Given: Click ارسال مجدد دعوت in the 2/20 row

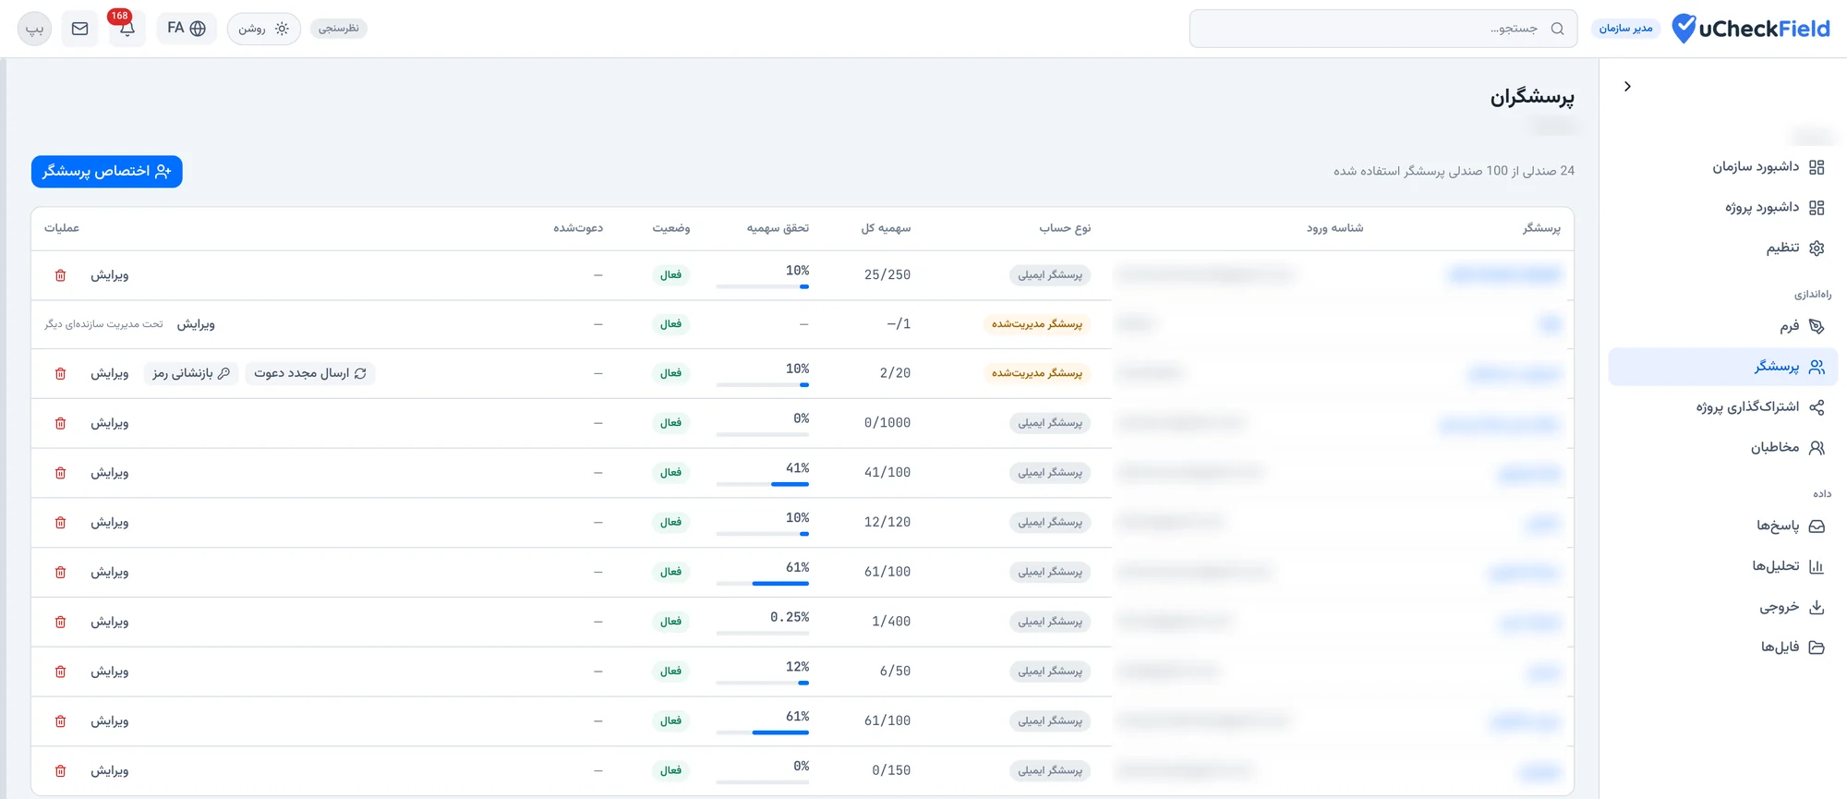Looking at the screenshot, I should tap(310, 373).
